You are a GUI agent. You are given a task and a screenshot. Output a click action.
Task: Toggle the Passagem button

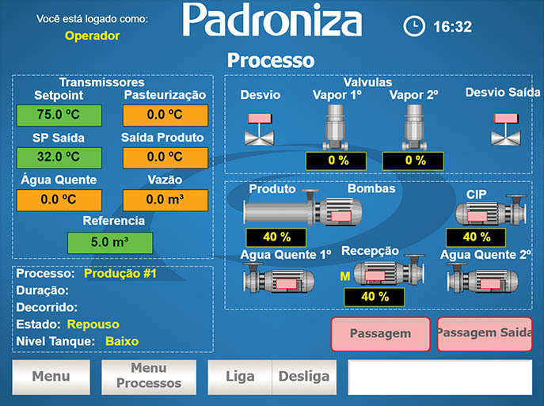pos(380,334)
